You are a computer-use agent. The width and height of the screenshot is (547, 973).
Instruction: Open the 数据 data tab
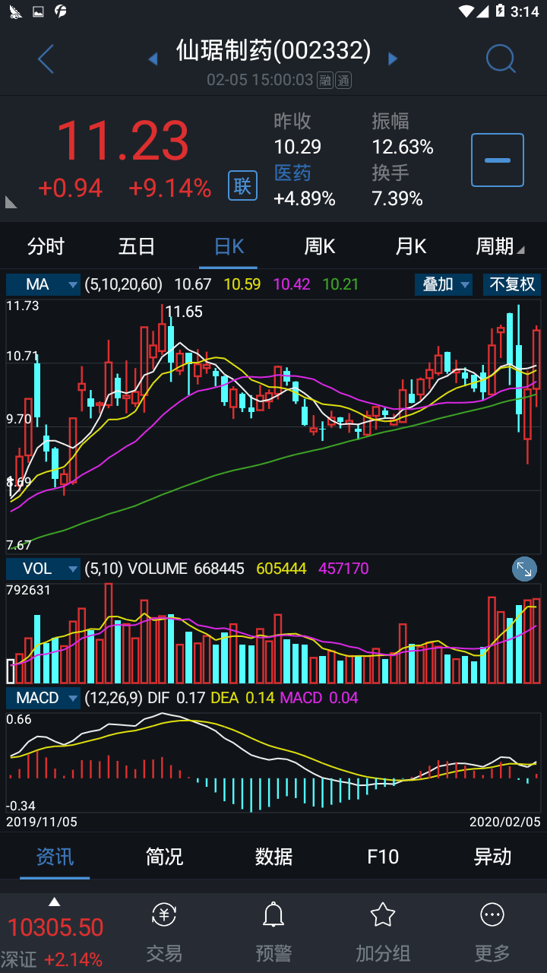(273, 857)
